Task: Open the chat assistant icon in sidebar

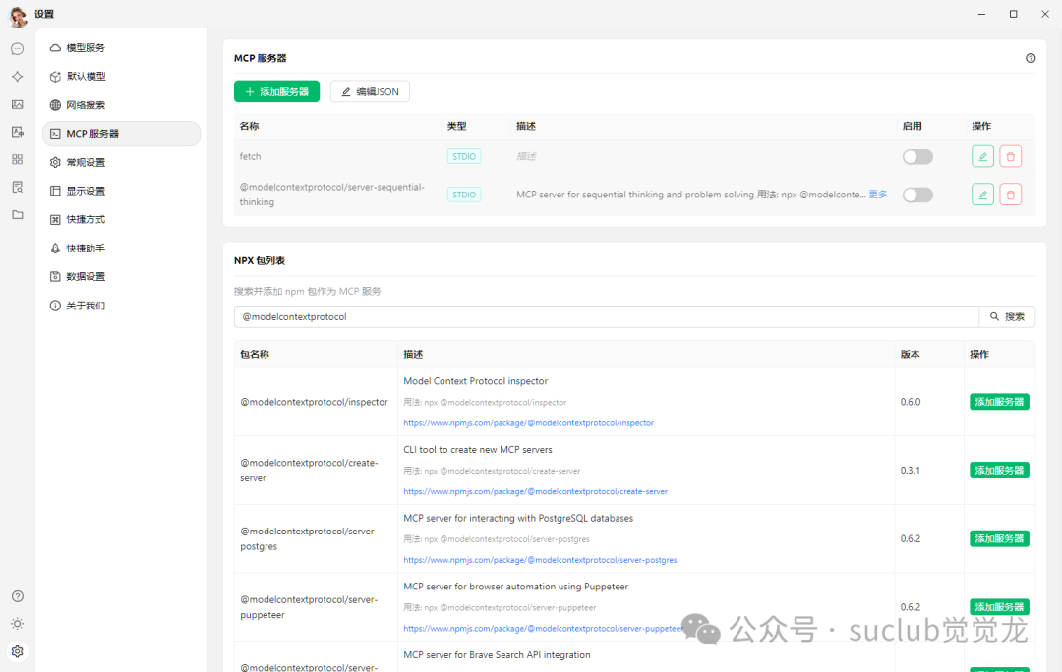Action: coord(17,49)
